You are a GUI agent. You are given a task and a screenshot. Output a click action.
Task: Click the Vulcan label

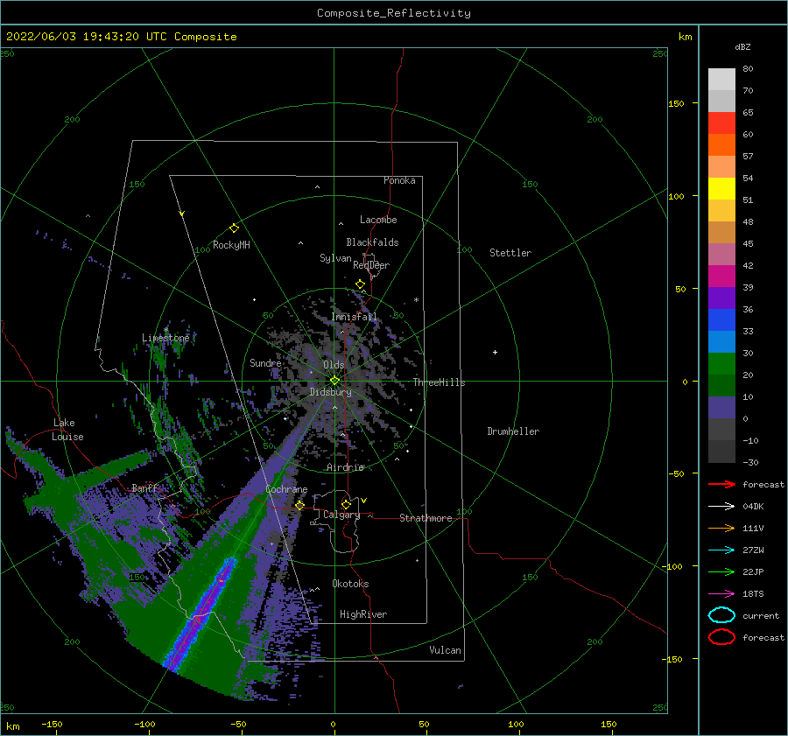(x=446, y=650)
